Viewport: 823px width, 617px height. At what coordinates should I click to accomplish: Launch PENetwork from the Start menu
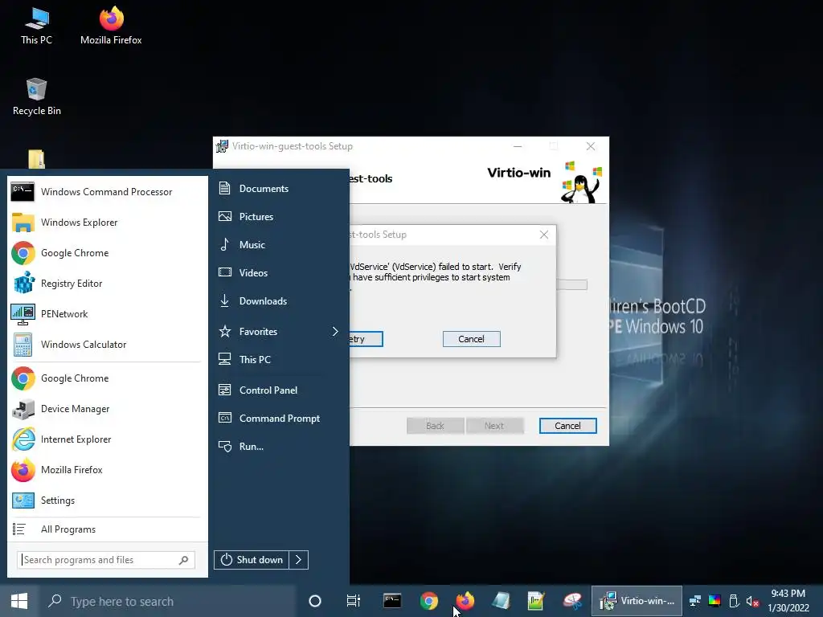pos(107,314)
